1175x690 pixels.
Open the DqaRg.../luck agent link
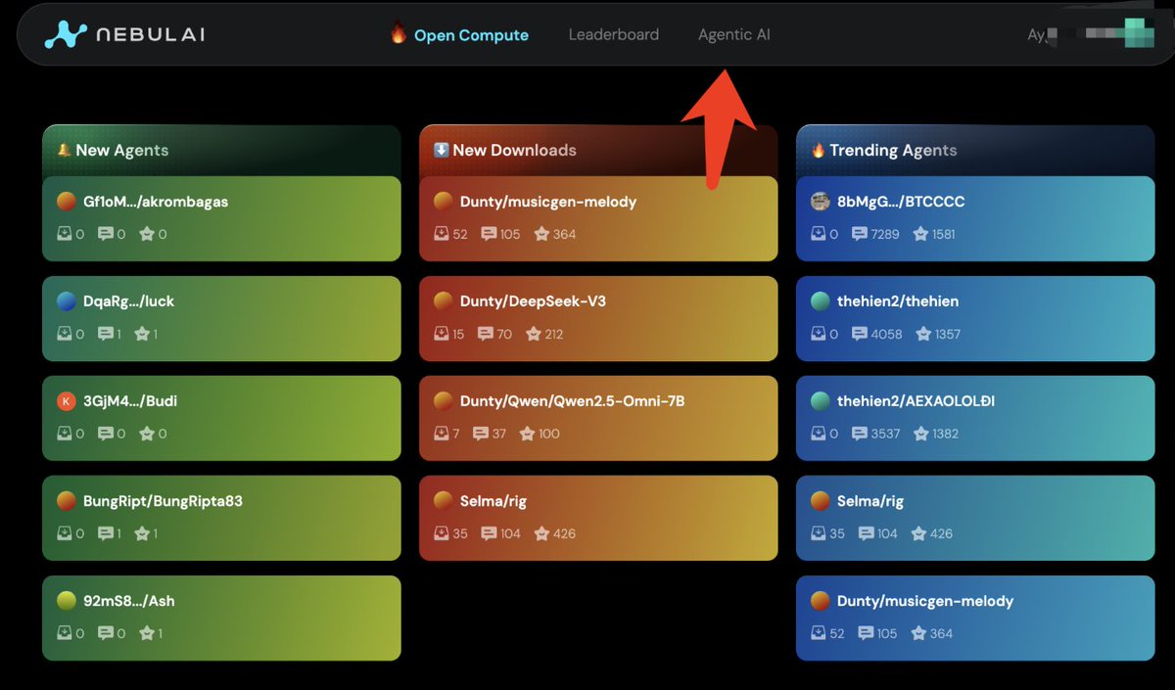128,301
